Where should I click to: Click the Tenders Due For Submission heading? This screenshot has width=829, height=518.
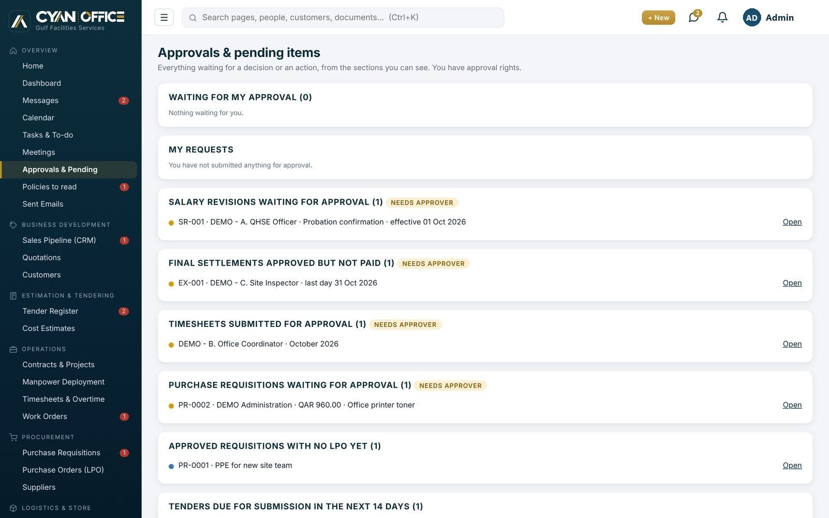[x=296, y=507]
